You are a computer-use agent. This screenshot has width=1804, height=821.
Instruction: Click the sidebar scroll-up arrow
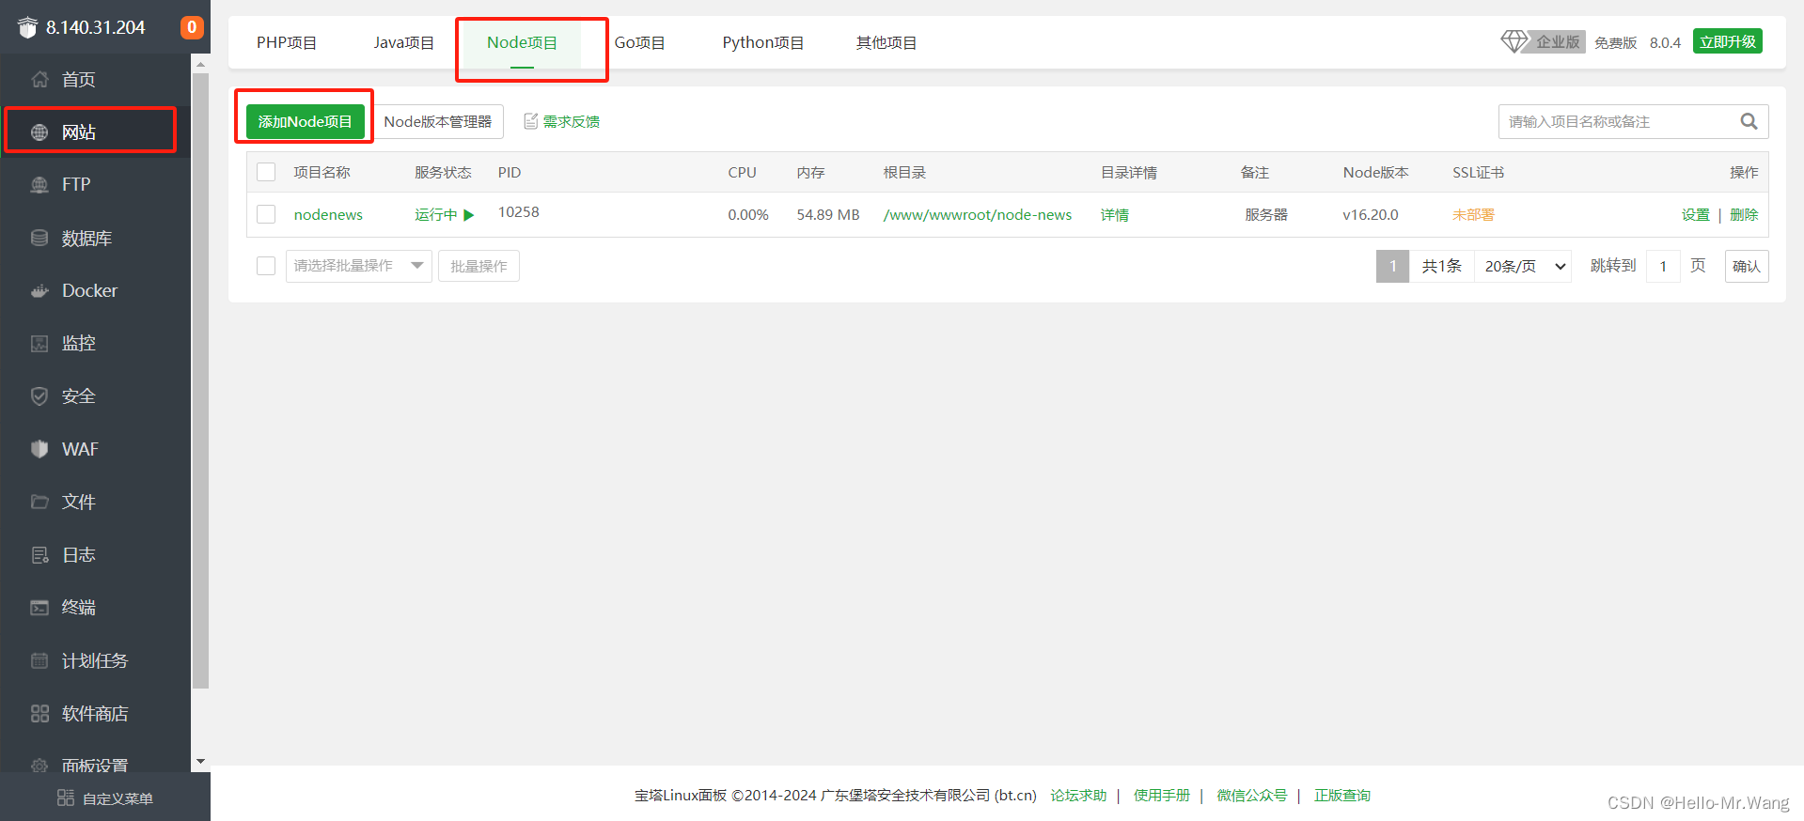200,64
